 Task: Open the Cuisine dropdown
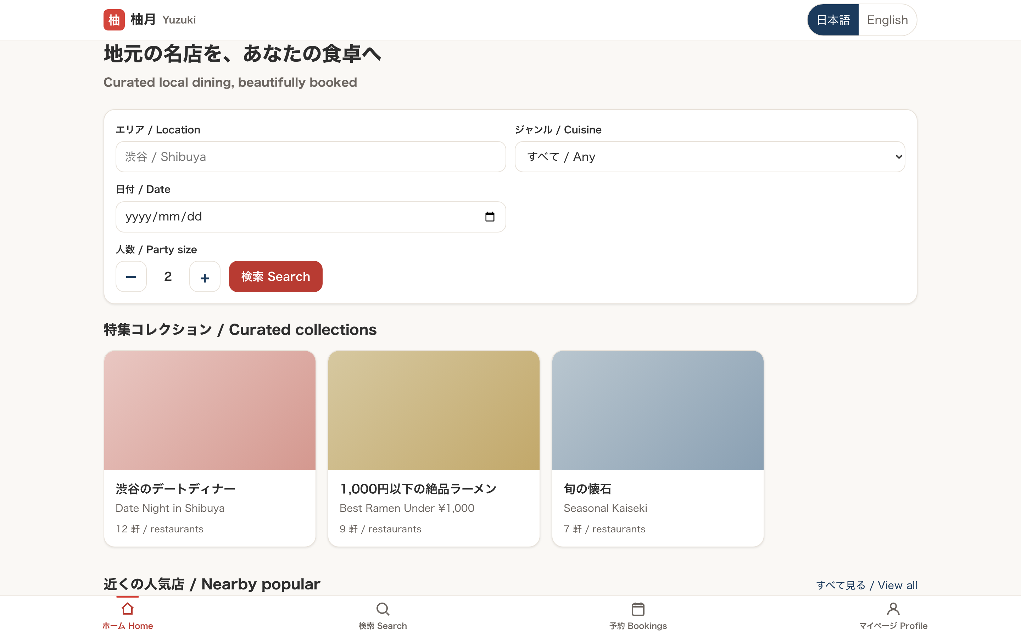tap(710, 157)
